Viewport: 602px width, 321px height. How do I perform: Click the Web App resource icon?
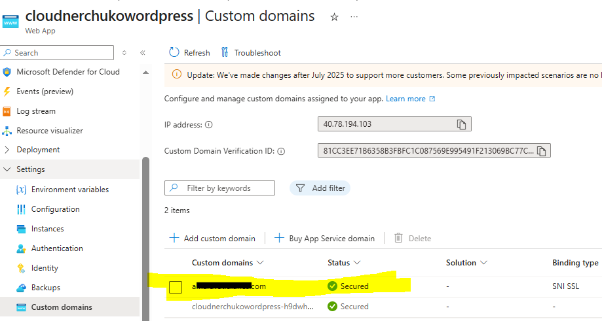pyautogui.click(x=10, y=21)
